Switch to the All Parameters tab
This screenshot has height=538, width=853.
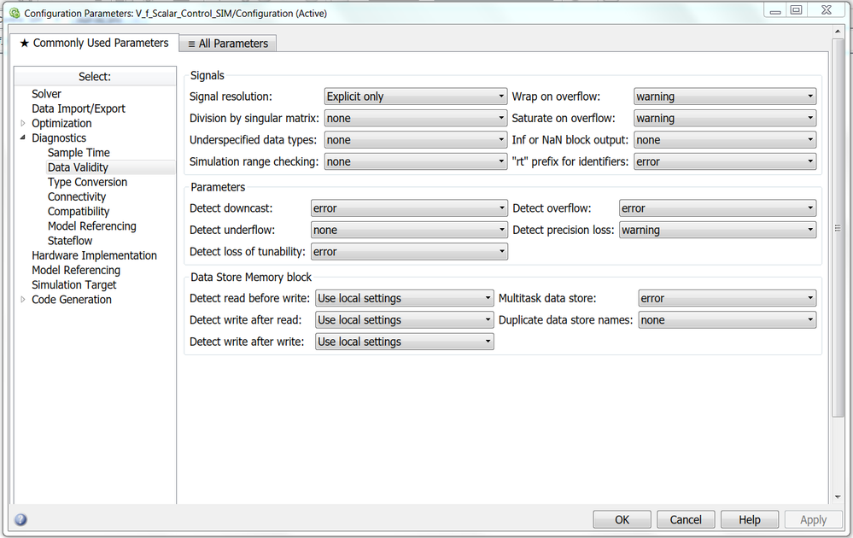click(227, 44)
